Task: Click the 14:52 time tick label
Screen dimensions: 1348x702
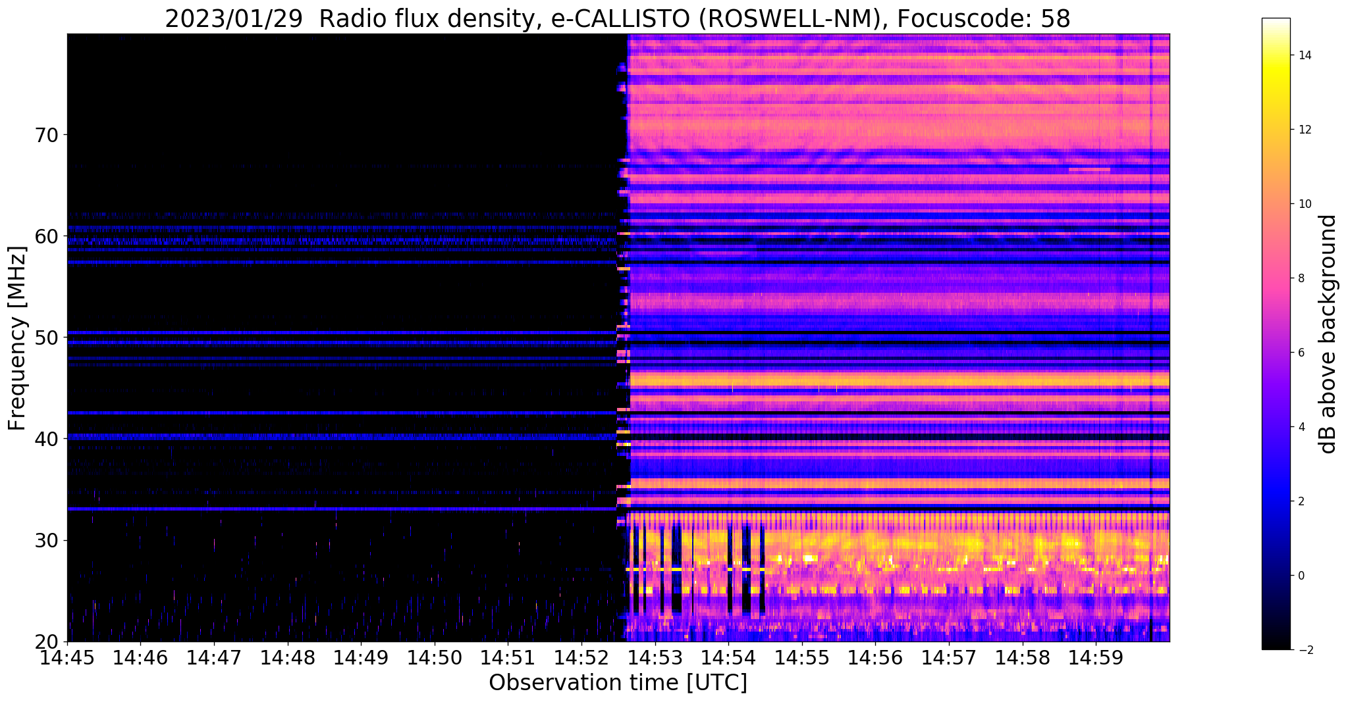Action: coord(581,657)
